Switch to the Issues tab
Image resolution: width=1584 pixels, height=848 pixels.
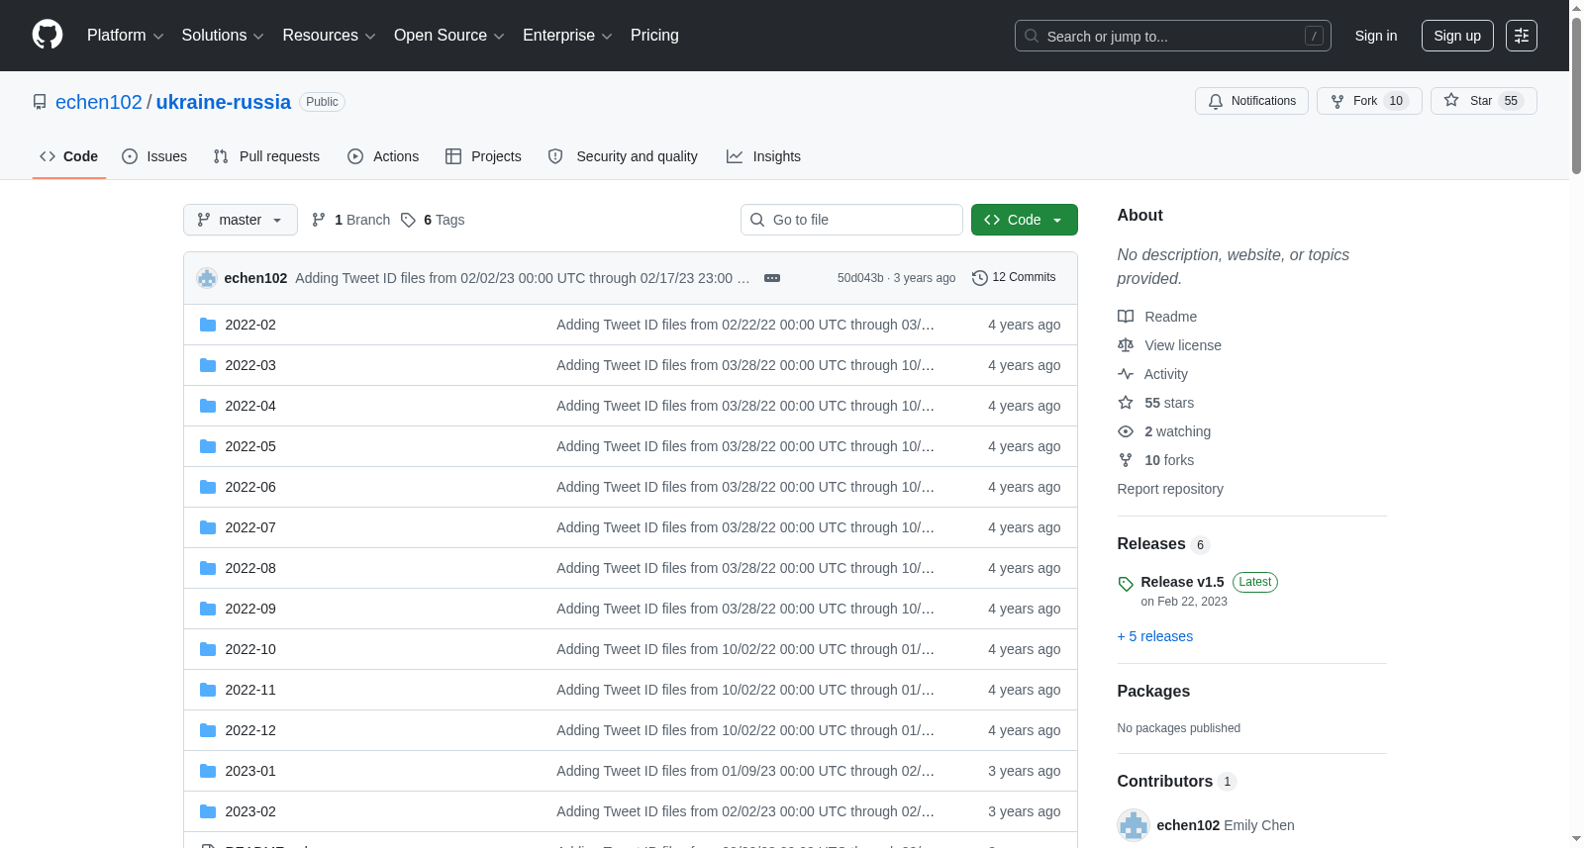[x=154, y=156]
